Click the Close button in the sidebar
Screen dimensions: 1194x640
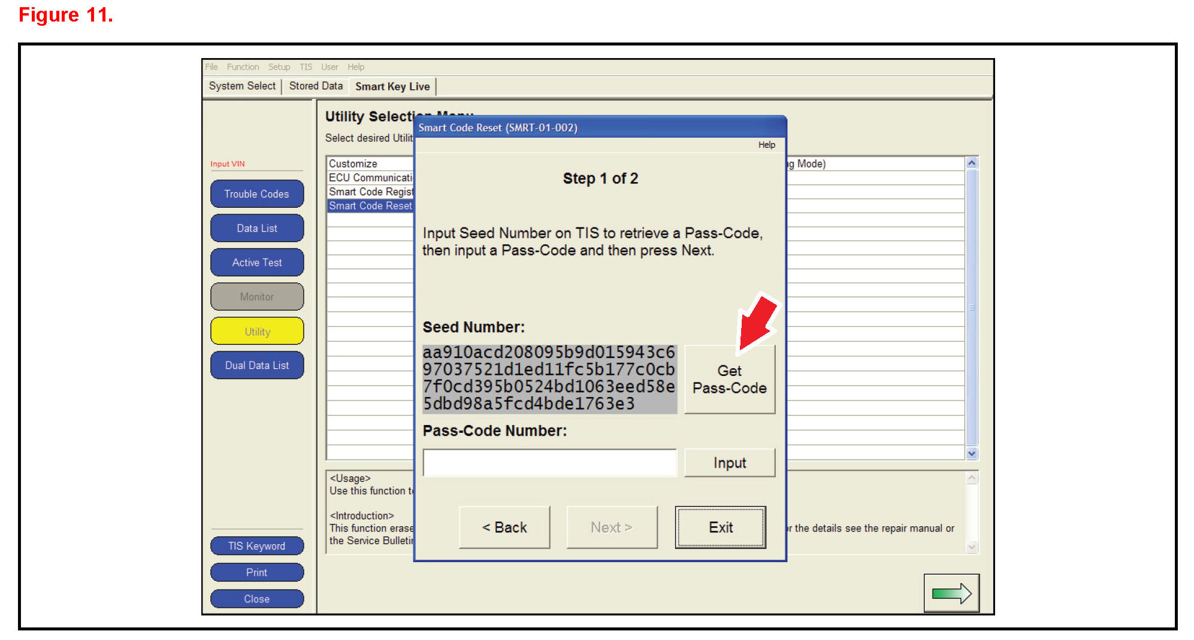coord(257,599)
